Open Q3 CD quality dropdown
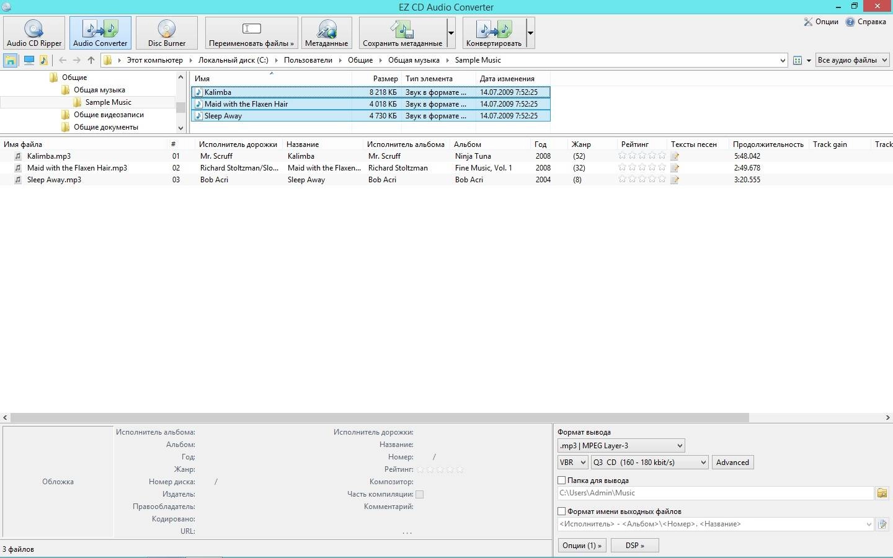Screen dimensions: 893x558 pyautogui.click(x=649, y=463)
